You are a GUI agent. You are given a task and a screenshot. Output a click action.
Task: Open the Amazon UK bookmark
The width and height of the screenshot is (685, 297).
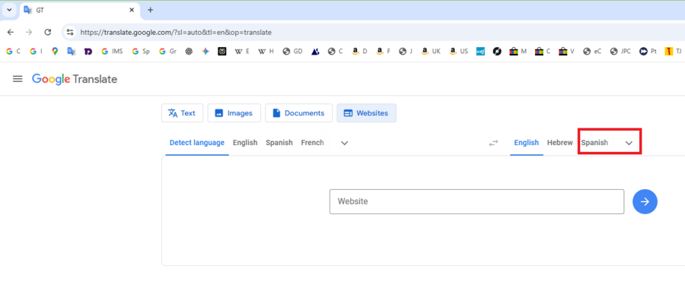click(432, 52)
